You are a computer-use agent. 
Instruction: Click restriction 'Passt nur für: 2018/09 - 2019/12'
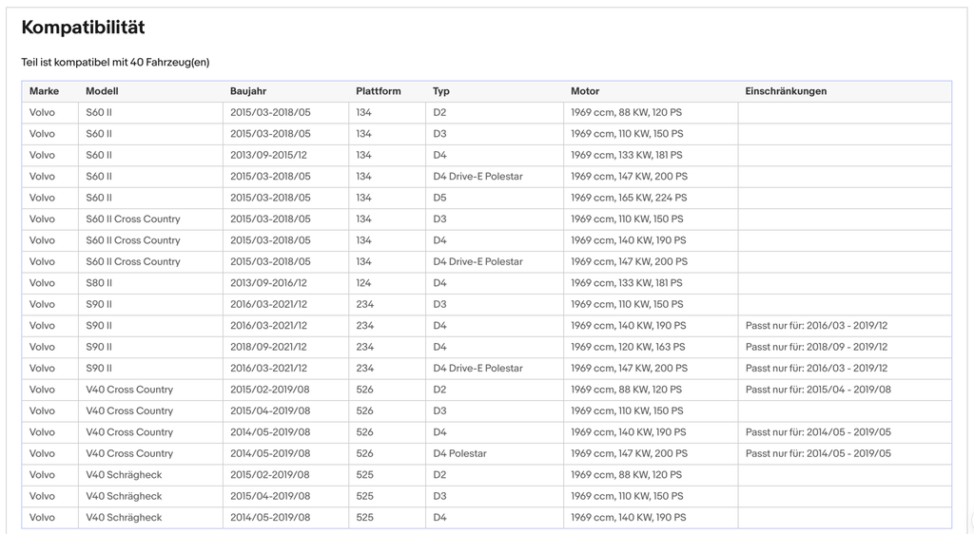[816, 347]
